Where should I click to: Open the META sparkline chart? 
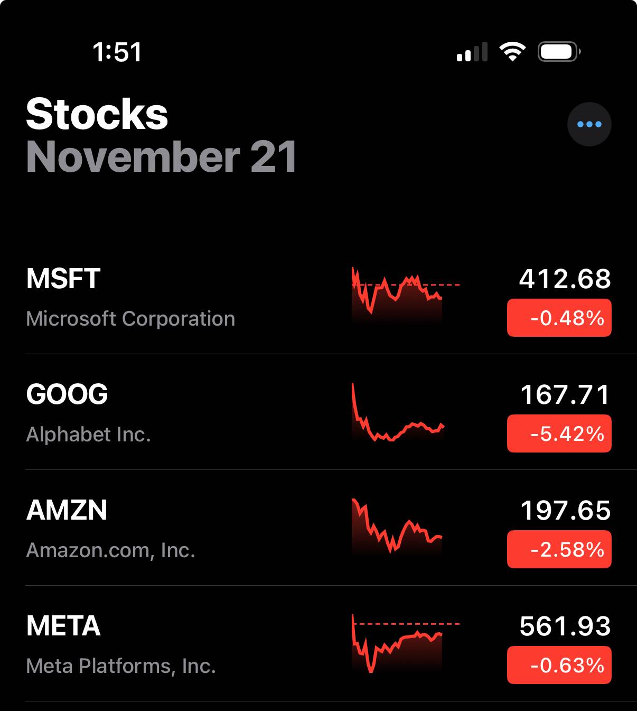pyautogui.click(x=406, y=643)
